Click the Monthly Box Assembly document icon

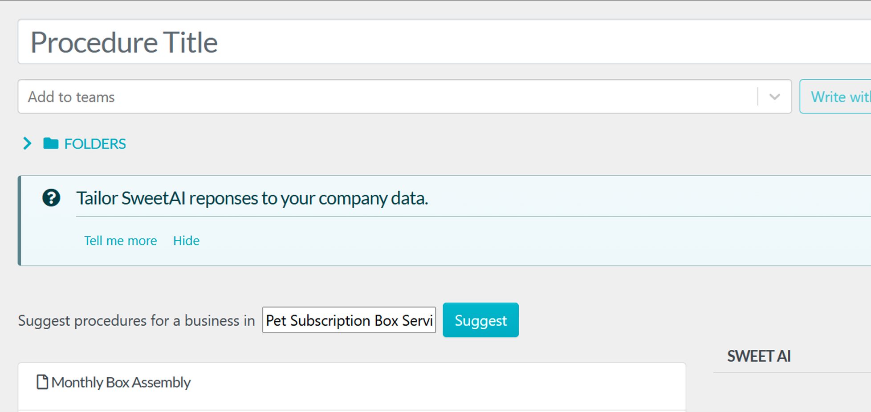[42, 382]
